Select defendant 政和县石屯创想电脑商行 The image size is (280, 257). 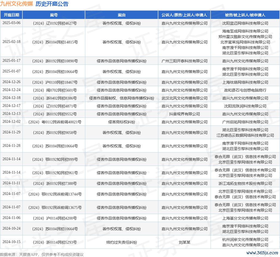pos(245,90)
